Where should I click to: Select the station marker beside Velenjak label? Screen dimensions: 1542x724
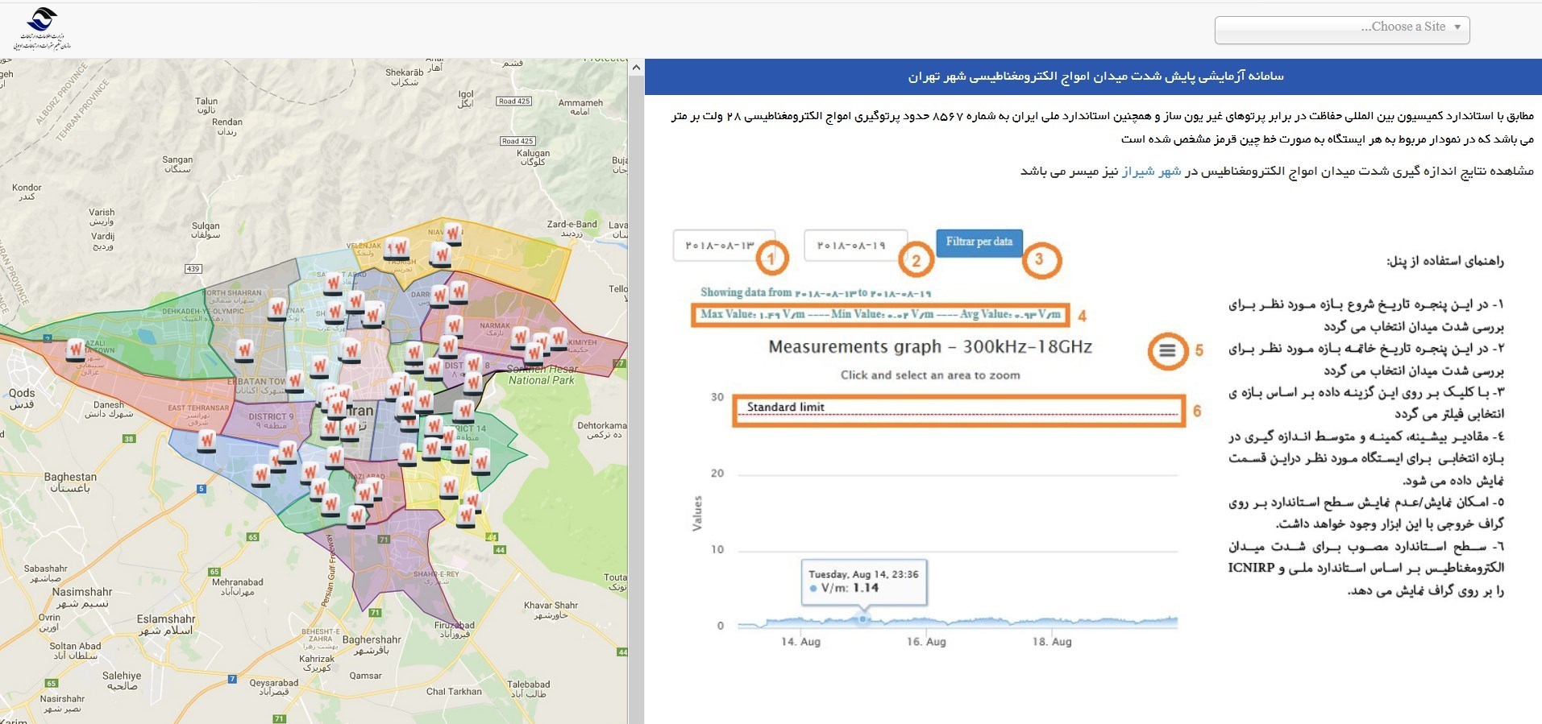[397, 249]
